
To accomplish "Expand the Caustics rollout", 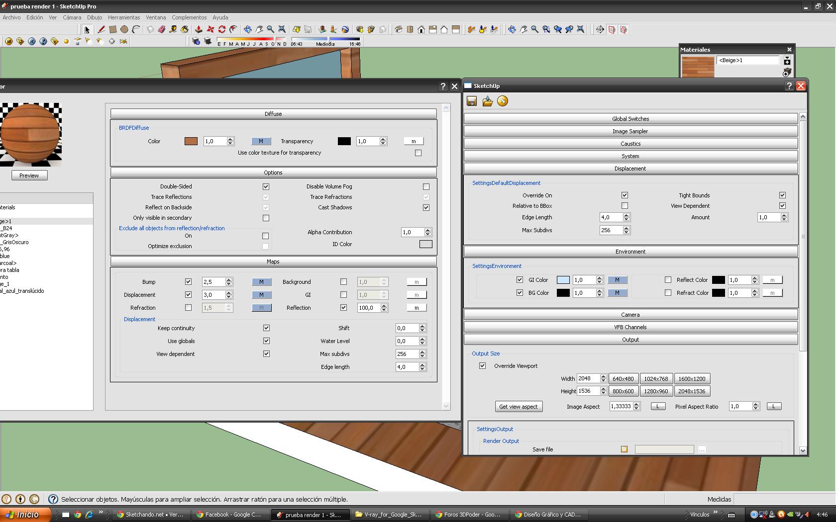I will (630, 144).
